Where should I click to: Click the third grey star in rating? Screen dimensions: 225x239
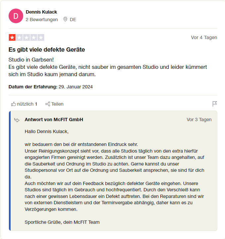tap(27, 37)
